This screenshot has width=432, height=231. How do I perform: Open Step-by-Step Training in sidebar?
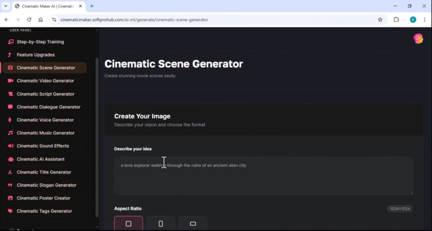coord(40,42)
